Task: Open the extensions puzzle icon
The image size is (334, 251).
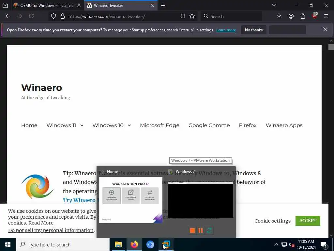Action: tap(303, 16)
